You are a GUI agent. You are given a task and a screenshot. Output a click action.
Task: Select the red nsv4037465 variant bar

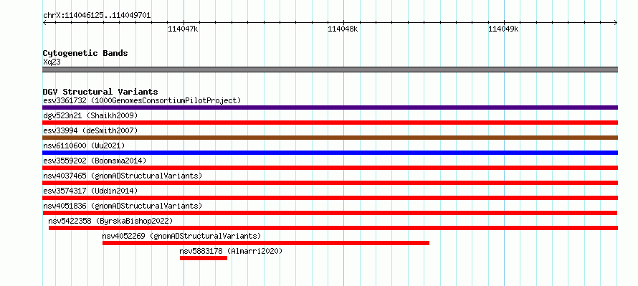(330, 183)
